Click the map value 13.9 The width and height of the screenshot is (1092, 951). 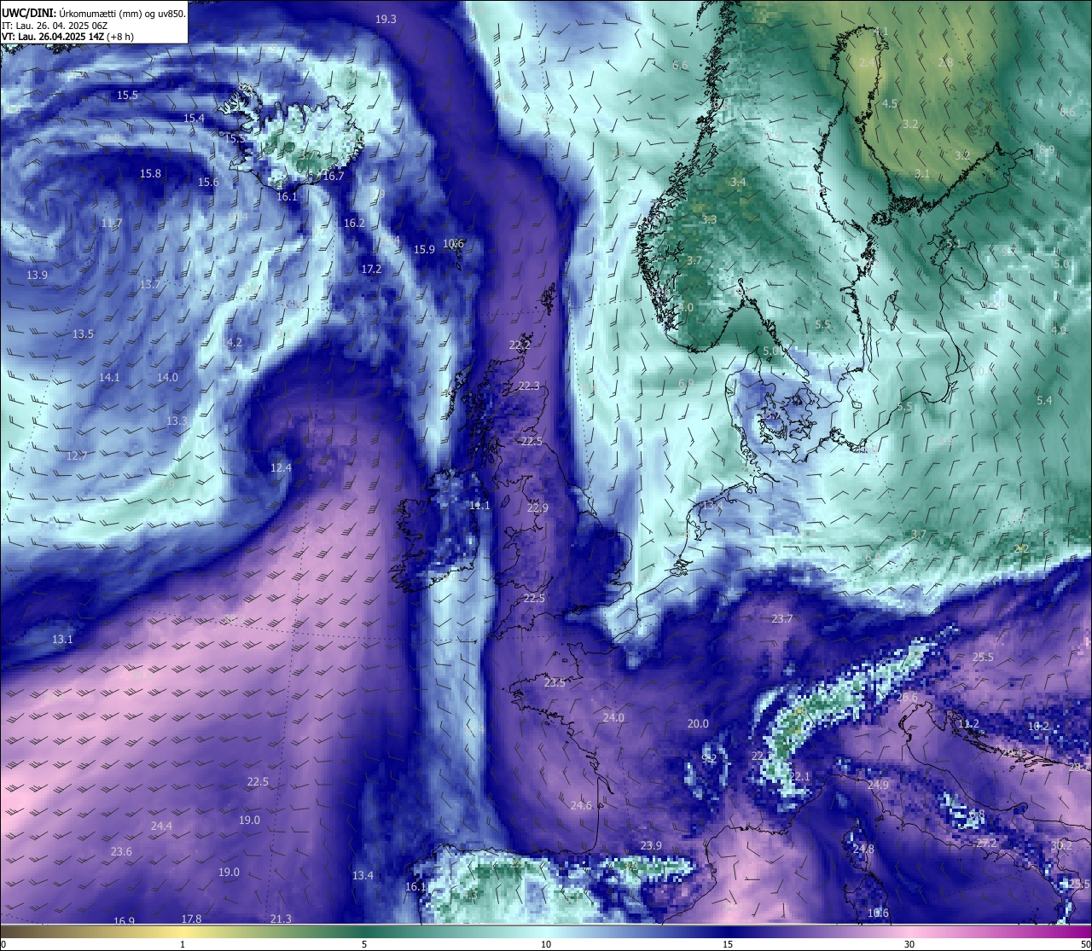[37, 275]
